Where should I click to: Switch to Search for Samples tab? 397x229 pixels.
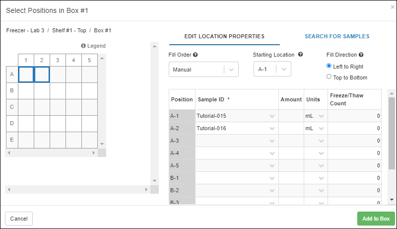click(x=336, y=36)
